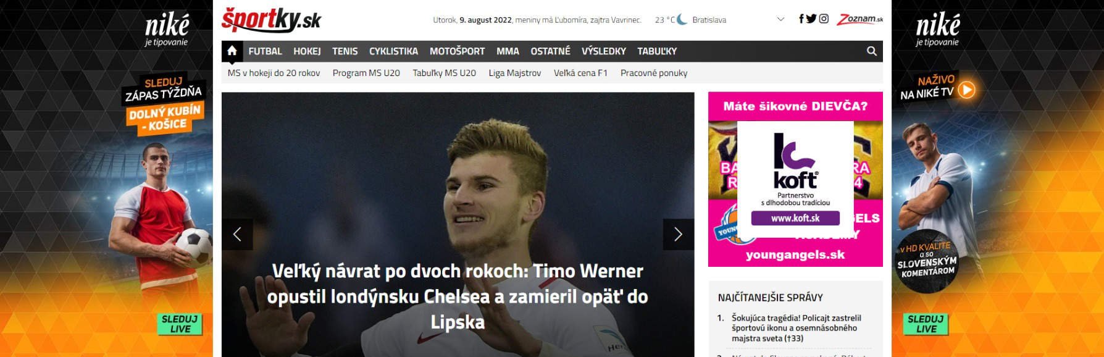This screenshot has width=1104, height=357.
Task: Open the Twitter bird icon
Action: click(811, 19)
